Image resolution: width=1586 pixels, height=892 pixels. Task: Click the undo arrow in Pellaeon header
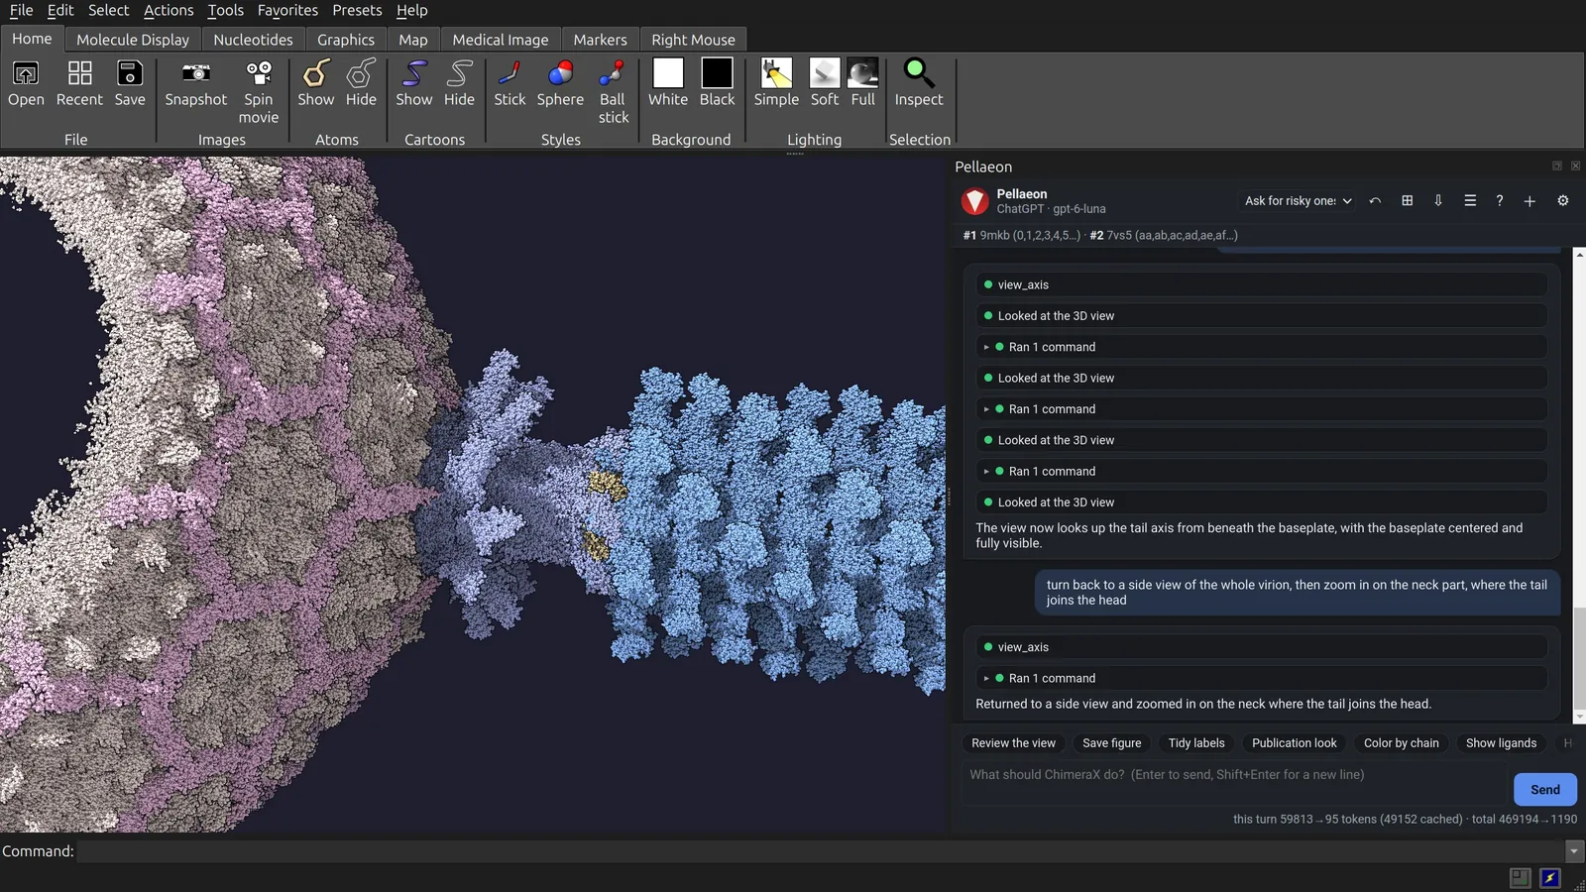1375,200
